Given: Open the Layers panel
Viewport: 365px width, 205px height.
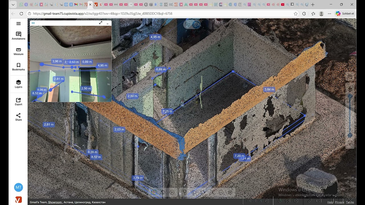Looking at the screenshot, I should pos(19,84).
